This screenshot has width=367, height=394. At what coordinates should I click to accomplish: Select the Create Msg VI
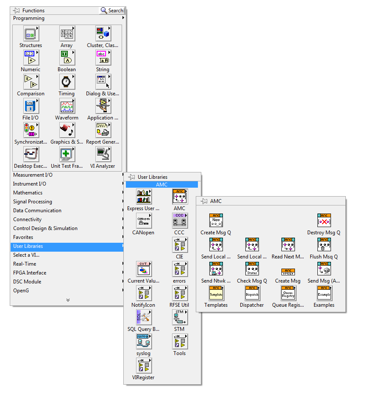[288, 272]
